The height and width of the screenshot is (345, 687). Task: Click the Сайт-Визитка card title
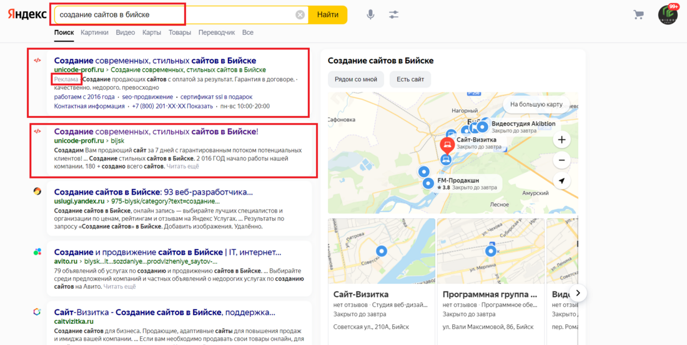(x=360, y=294)
